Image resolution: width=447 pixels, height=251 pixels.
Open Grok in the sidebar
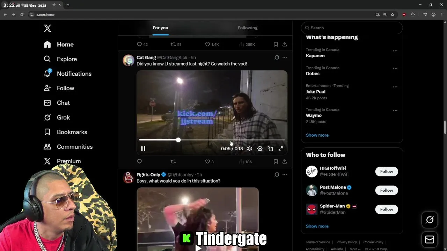coord(57,117)
